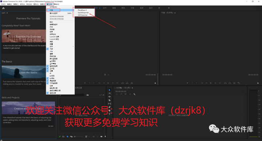Export frame from the Source monitor
262x141 pixels.
(132, 83)
